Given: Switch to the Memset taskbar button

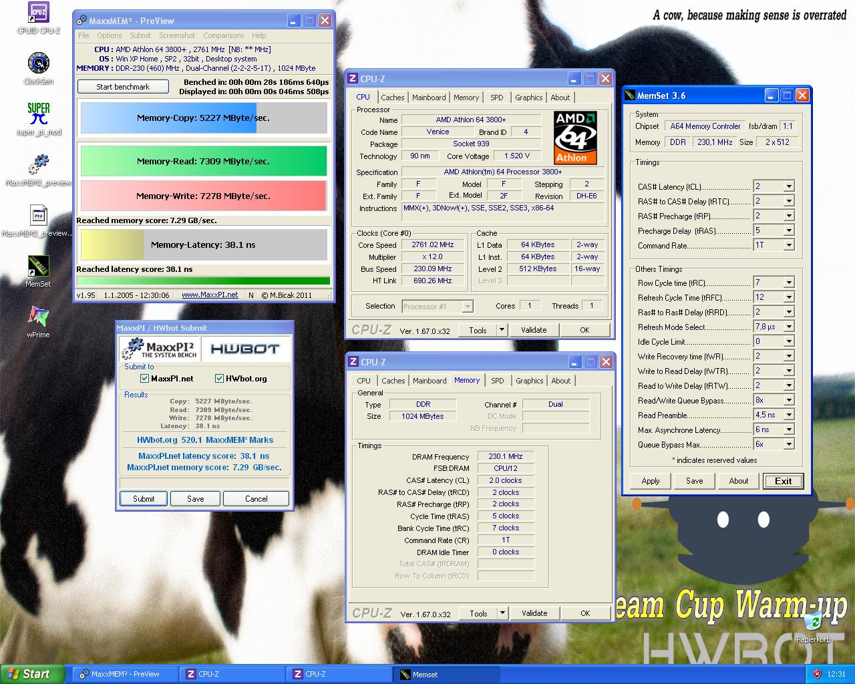Looking at the screenshot, I should [x=448, y=674].
